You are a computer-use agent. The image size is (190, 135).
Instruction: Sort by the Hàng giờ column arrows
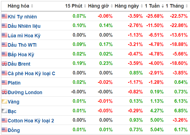point(112,6)
